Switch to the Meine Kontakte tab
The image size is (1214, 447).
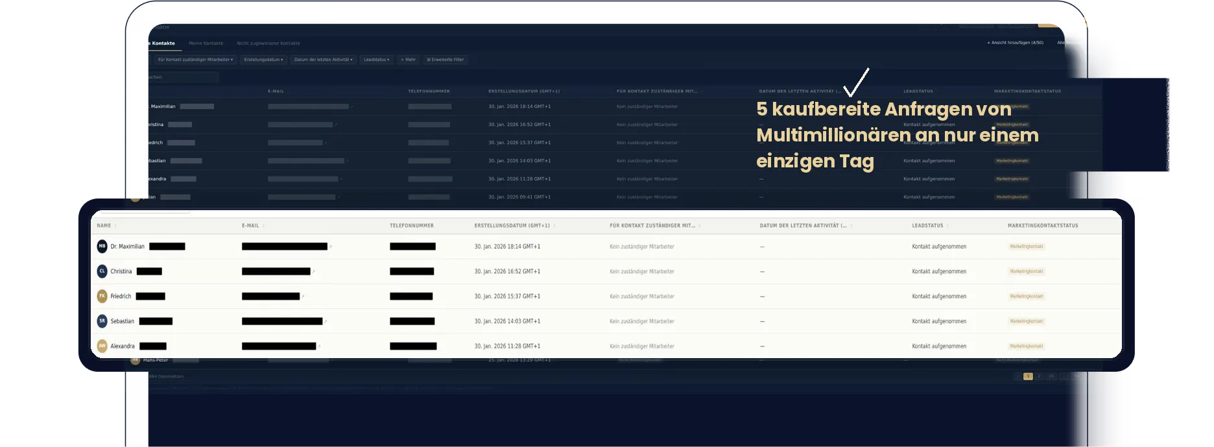pos(206,43)
